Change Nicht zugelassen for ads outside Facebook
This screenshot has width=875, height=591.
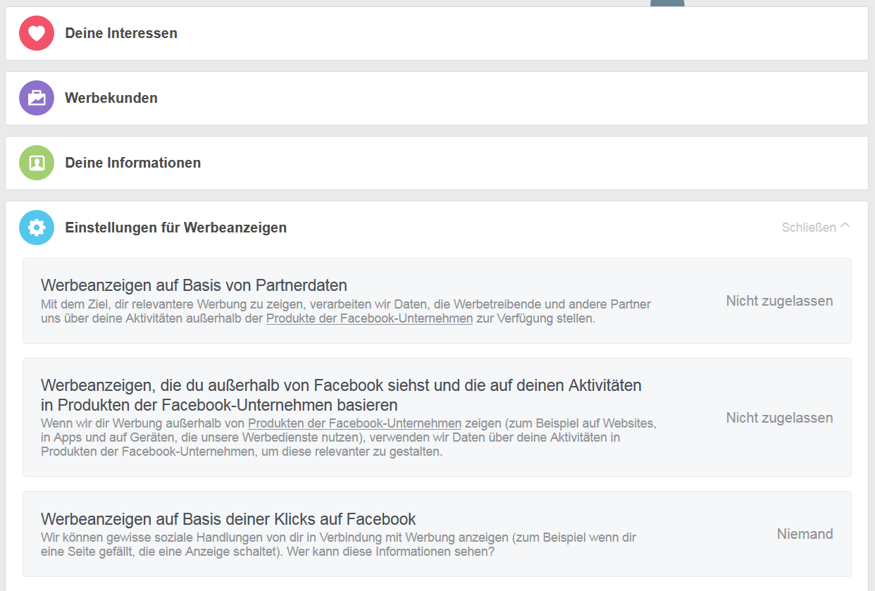(x=779, y=418)
